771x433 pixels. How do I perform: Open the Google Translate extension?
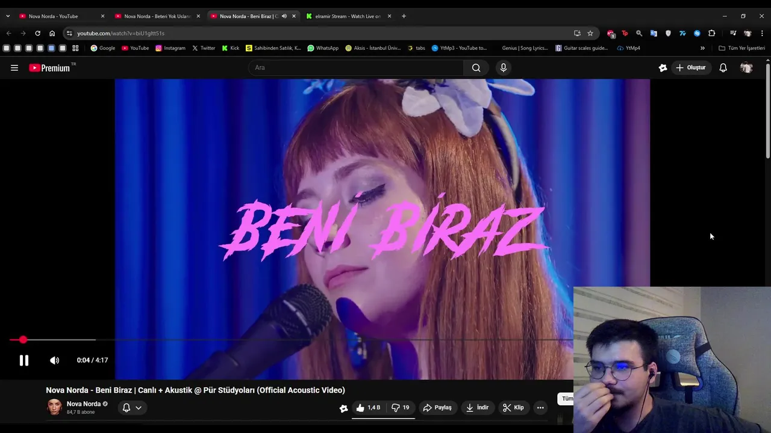pos(654,33)
